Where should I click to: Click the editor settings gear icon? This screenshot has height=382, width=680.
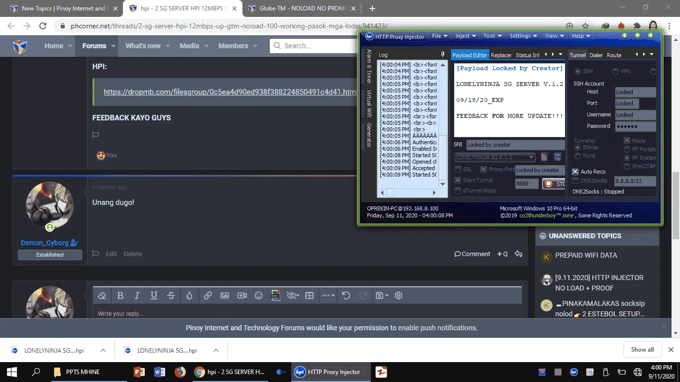(398, 295)
